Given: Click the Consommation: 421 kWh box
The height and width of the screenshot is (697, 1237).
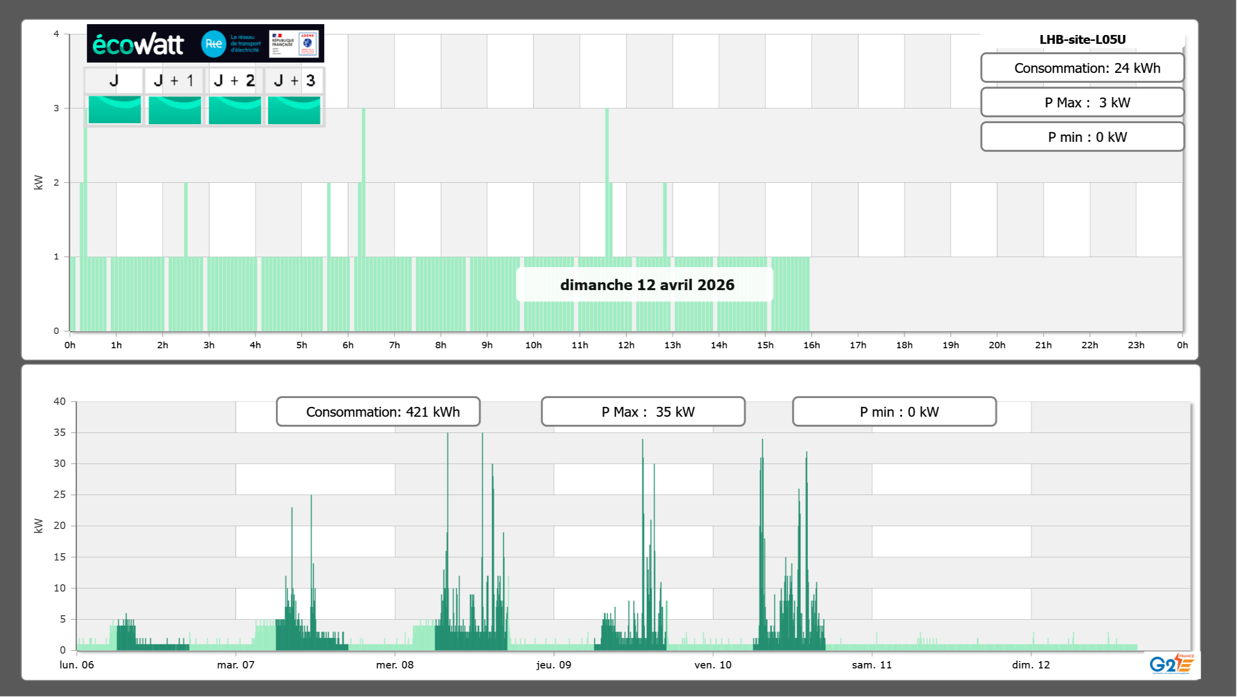Looking at the screenshot, I should coord(378,412).
